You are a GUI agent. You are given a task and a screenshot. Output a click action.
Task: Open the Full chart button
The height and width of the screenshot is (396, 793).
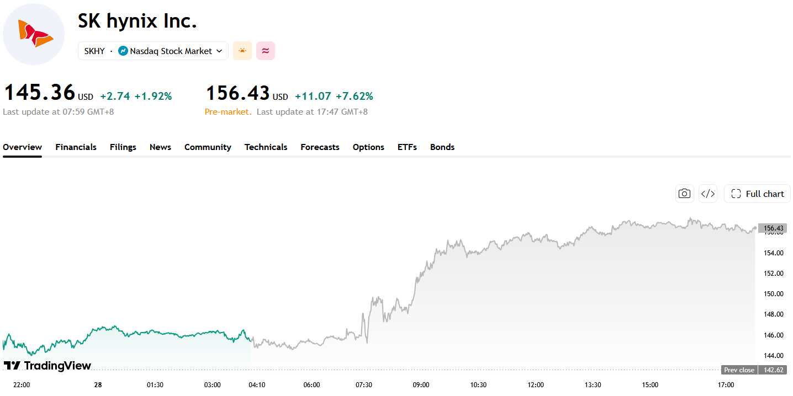tap(757, 194)
